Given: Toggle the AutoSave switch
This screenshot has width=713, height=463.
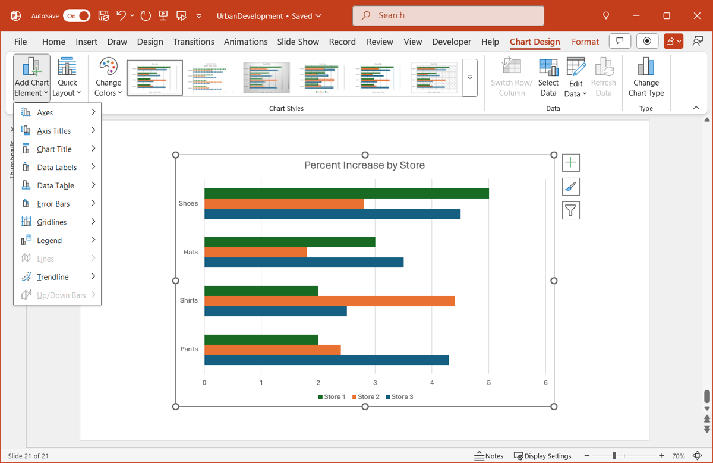Looking at the screenshot, I should click(77, 16).
